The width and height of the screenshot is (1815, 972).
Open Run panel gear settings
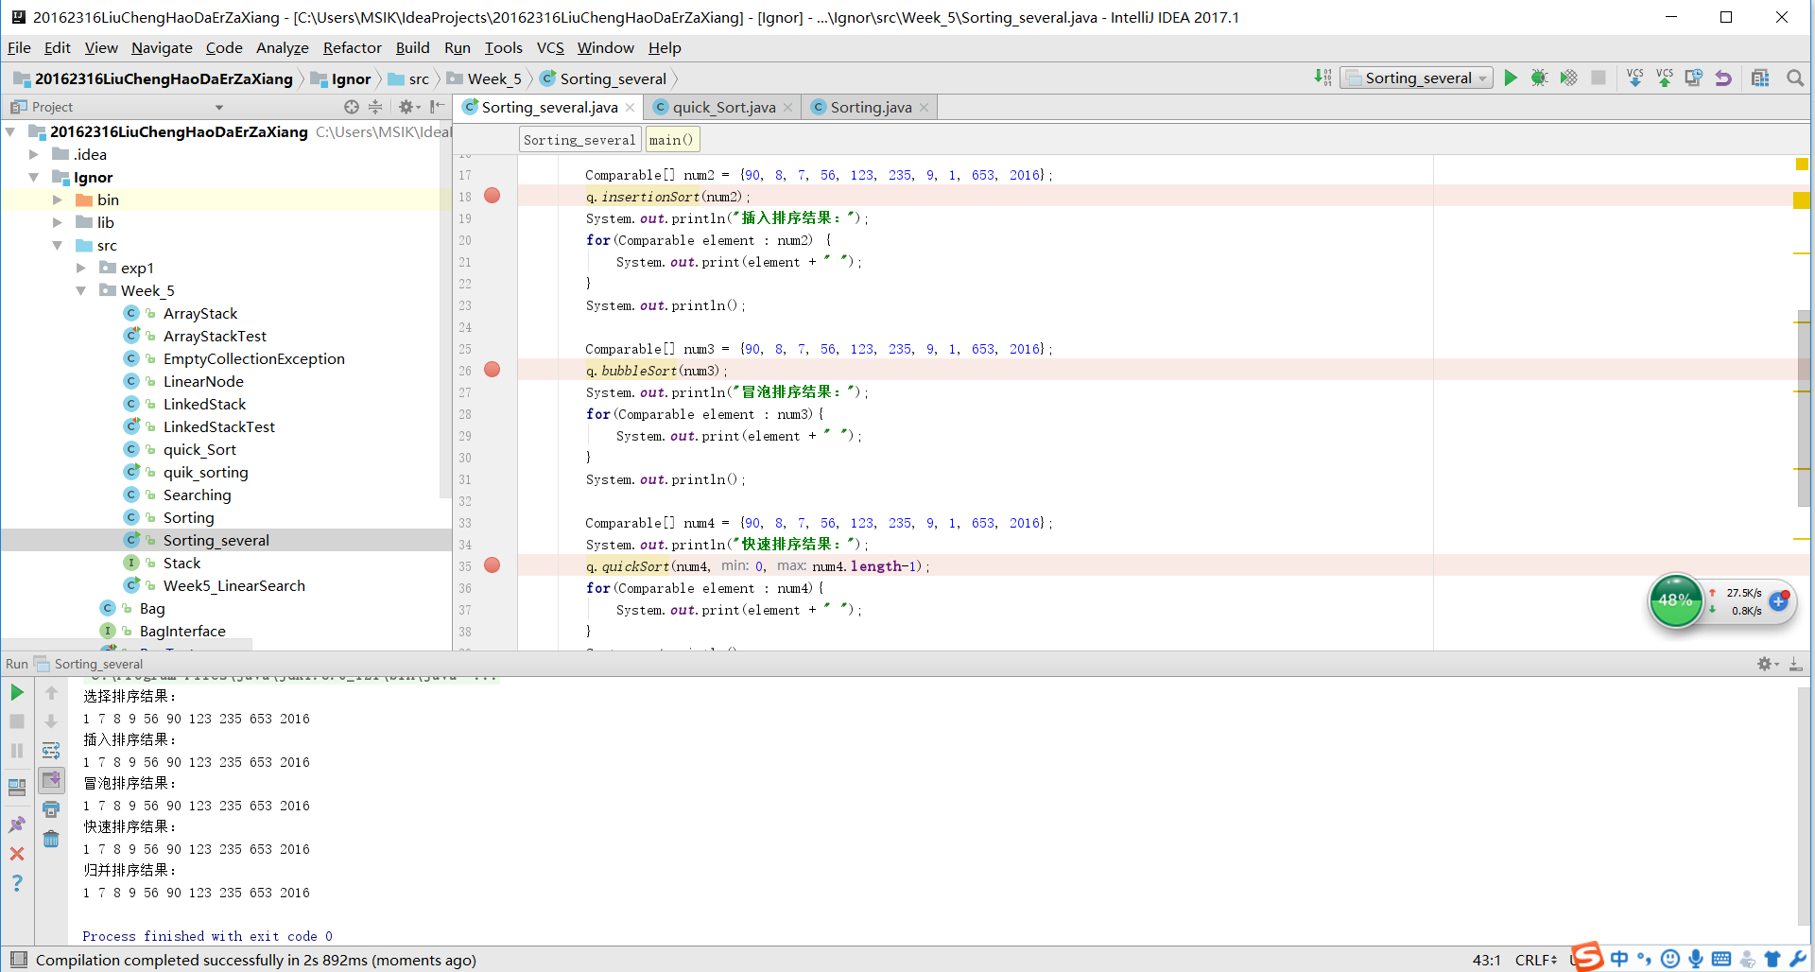point(1767,664)
